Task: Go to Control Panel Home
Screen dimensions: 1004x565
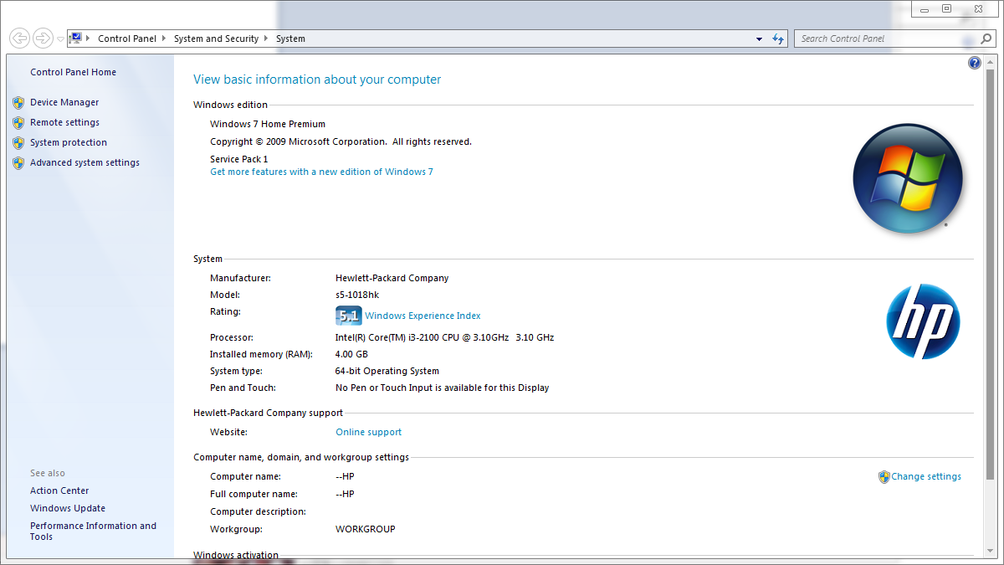Action: (74, 72)
